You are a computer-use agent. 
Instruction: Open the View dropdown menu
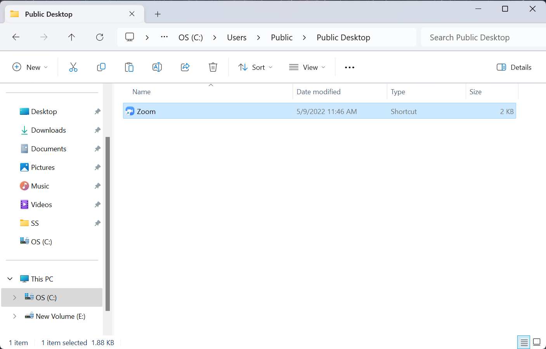307,67
